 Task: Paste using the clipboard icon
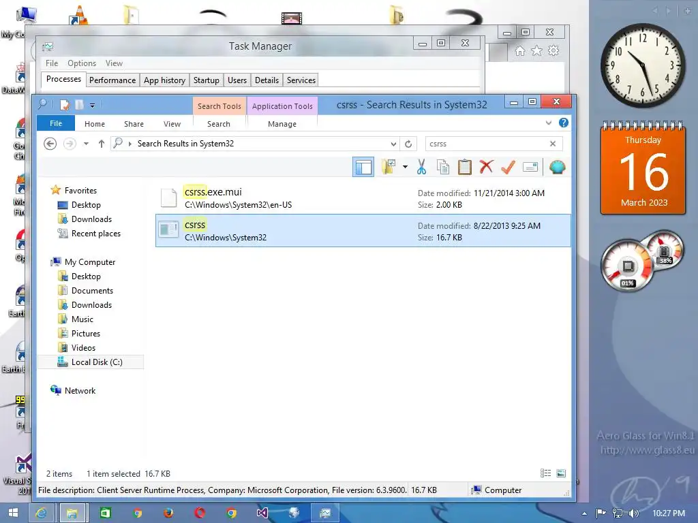pyautogui.click(x=464, y=168)
